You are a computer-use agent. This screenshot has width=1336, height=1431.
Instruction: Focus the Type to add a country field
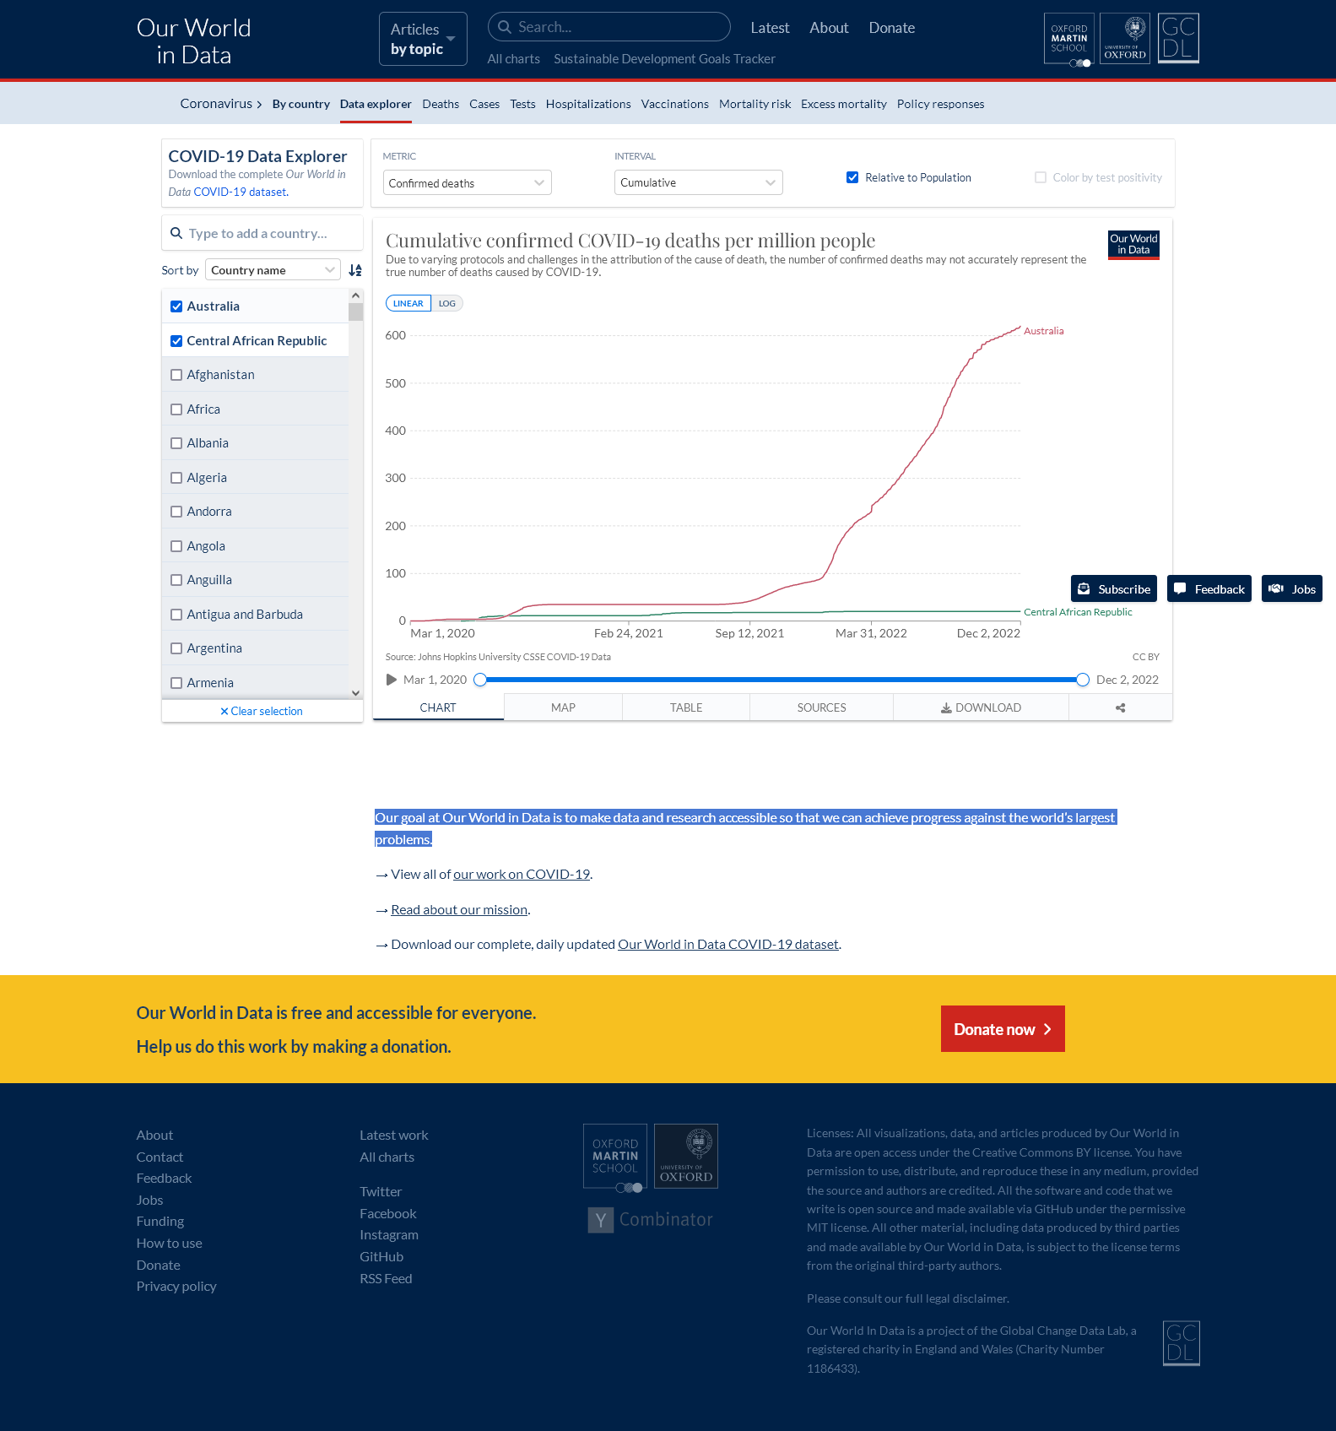(262, 233)
